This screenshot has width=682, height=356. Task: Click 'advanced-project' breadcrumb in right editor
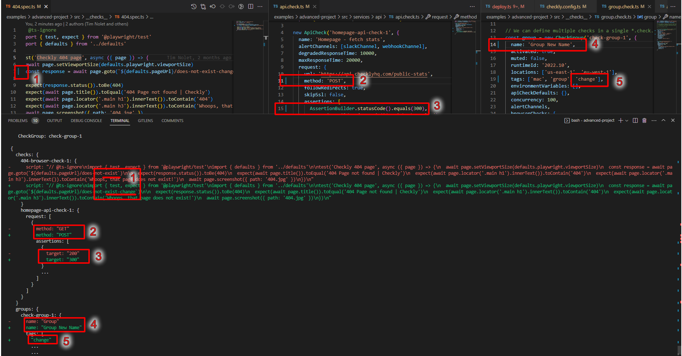tap(530, 17)
